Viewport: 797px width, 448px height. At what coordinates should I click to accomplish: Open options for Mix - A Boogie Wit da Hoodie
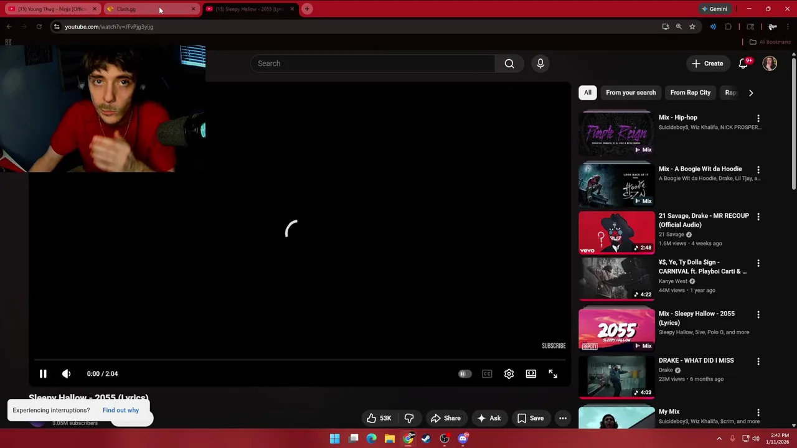coord(758,169)
